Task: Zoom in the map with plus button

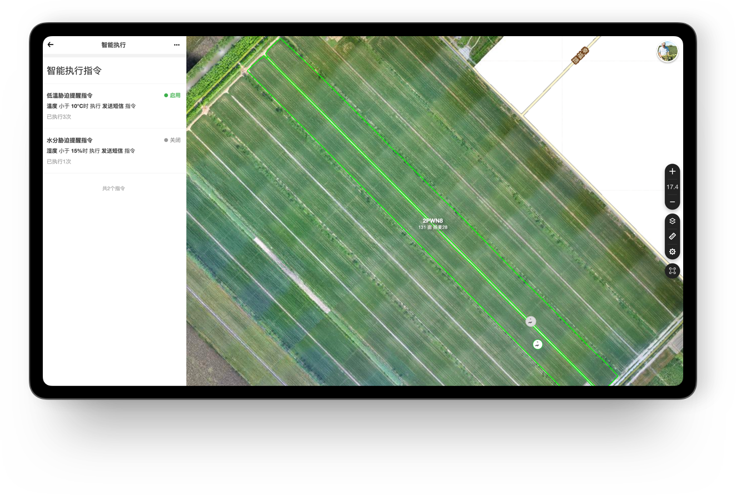Action: tap(672, 171)
